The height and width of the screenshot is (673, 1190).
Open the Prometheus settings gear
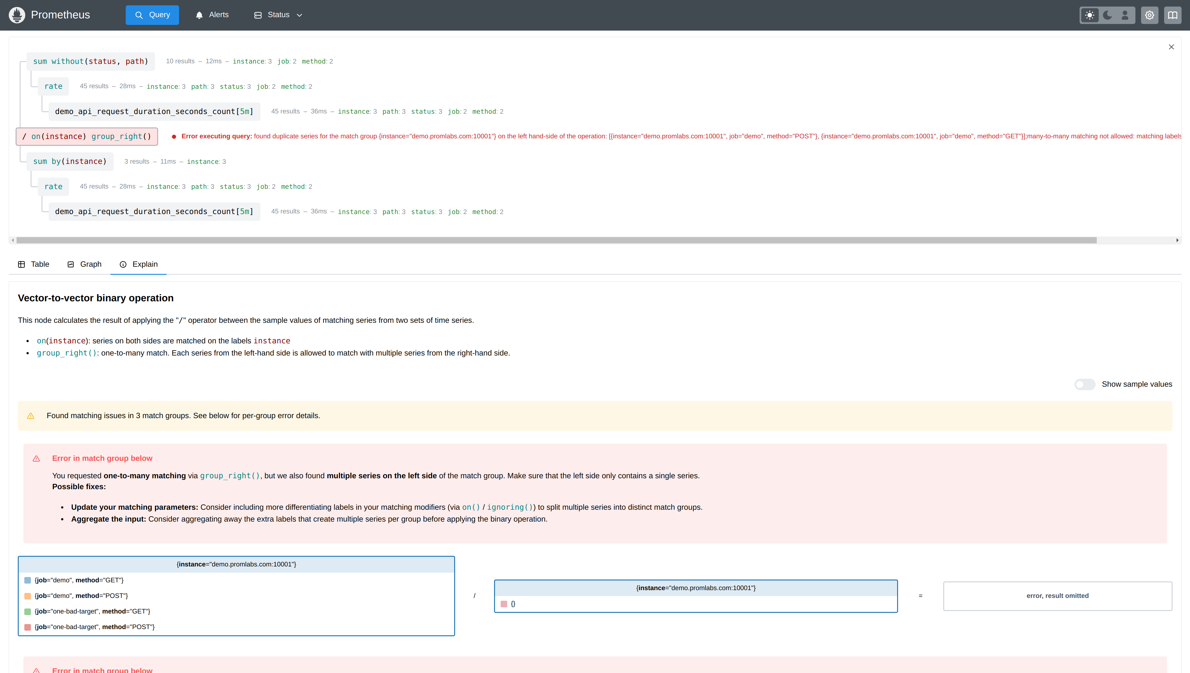pyautogui.click(x=1150, y=15)
